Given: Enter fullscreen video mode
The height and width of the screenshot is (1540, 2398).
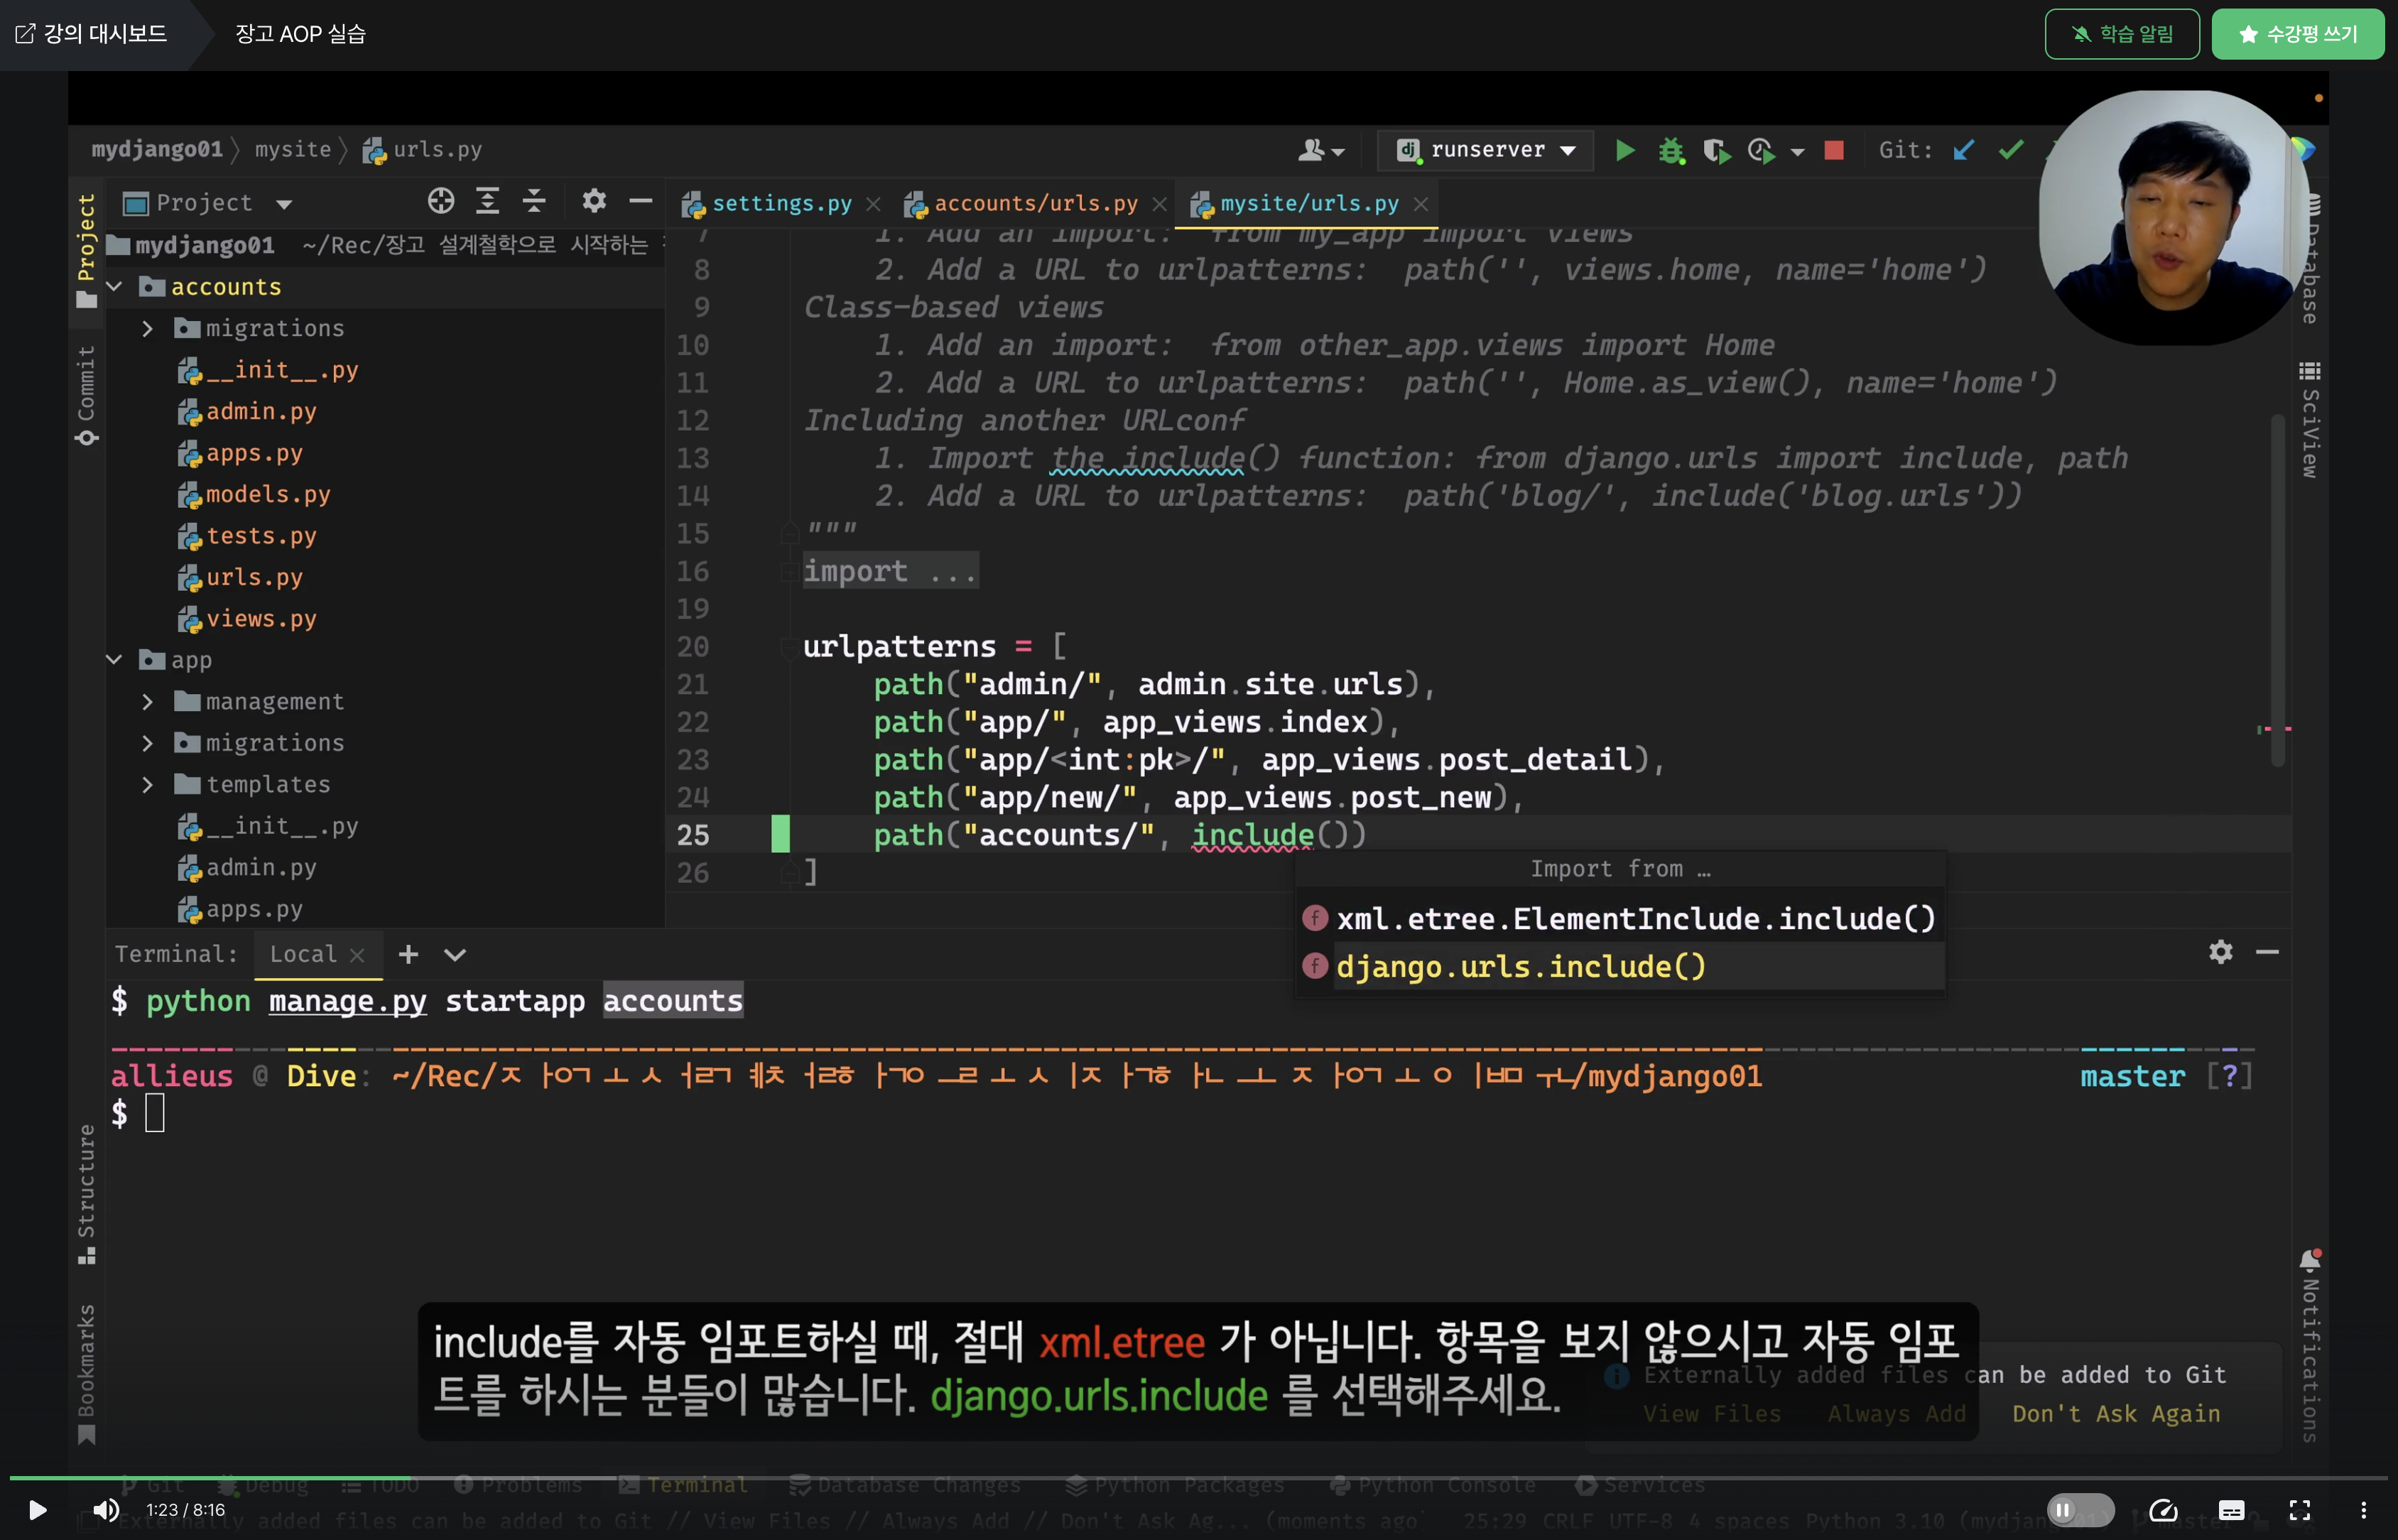Looking at the screenshot, I should (x=2300, y=1510).
